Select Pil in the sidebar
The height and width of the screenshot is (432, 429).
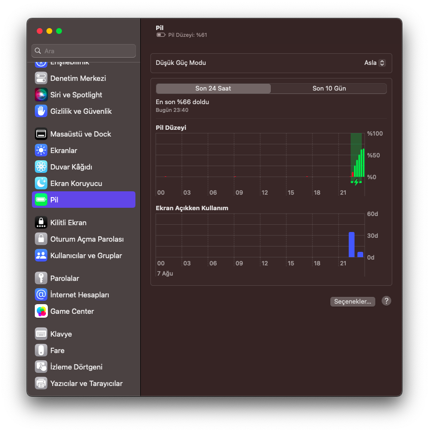tap(84, 200)
